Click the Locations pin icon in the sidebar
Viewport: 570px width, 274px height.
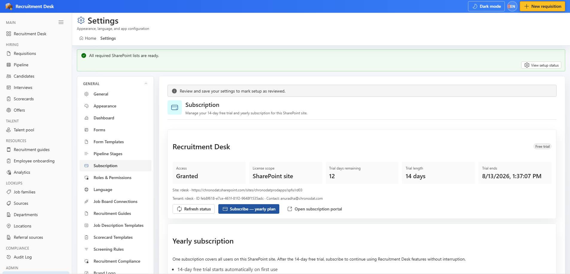point(9,226)
